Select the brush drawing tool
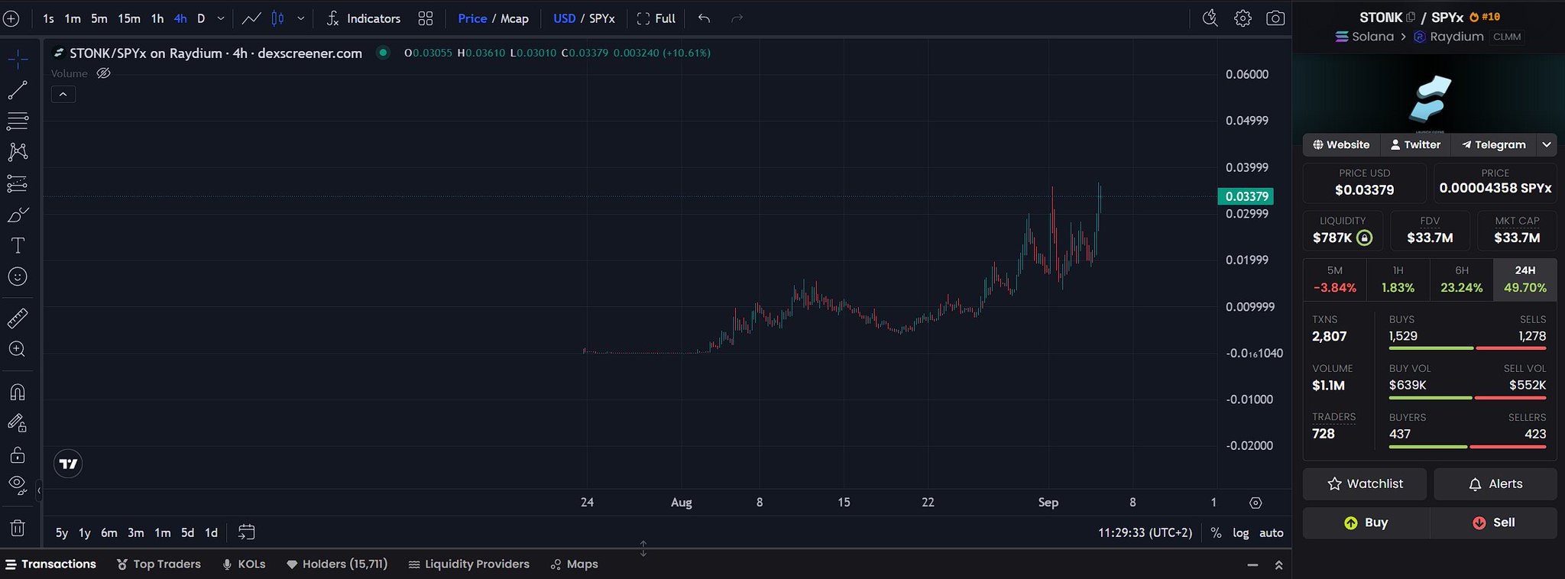Viewport: 1565px width, 579px height. click(x=18, y=215)
